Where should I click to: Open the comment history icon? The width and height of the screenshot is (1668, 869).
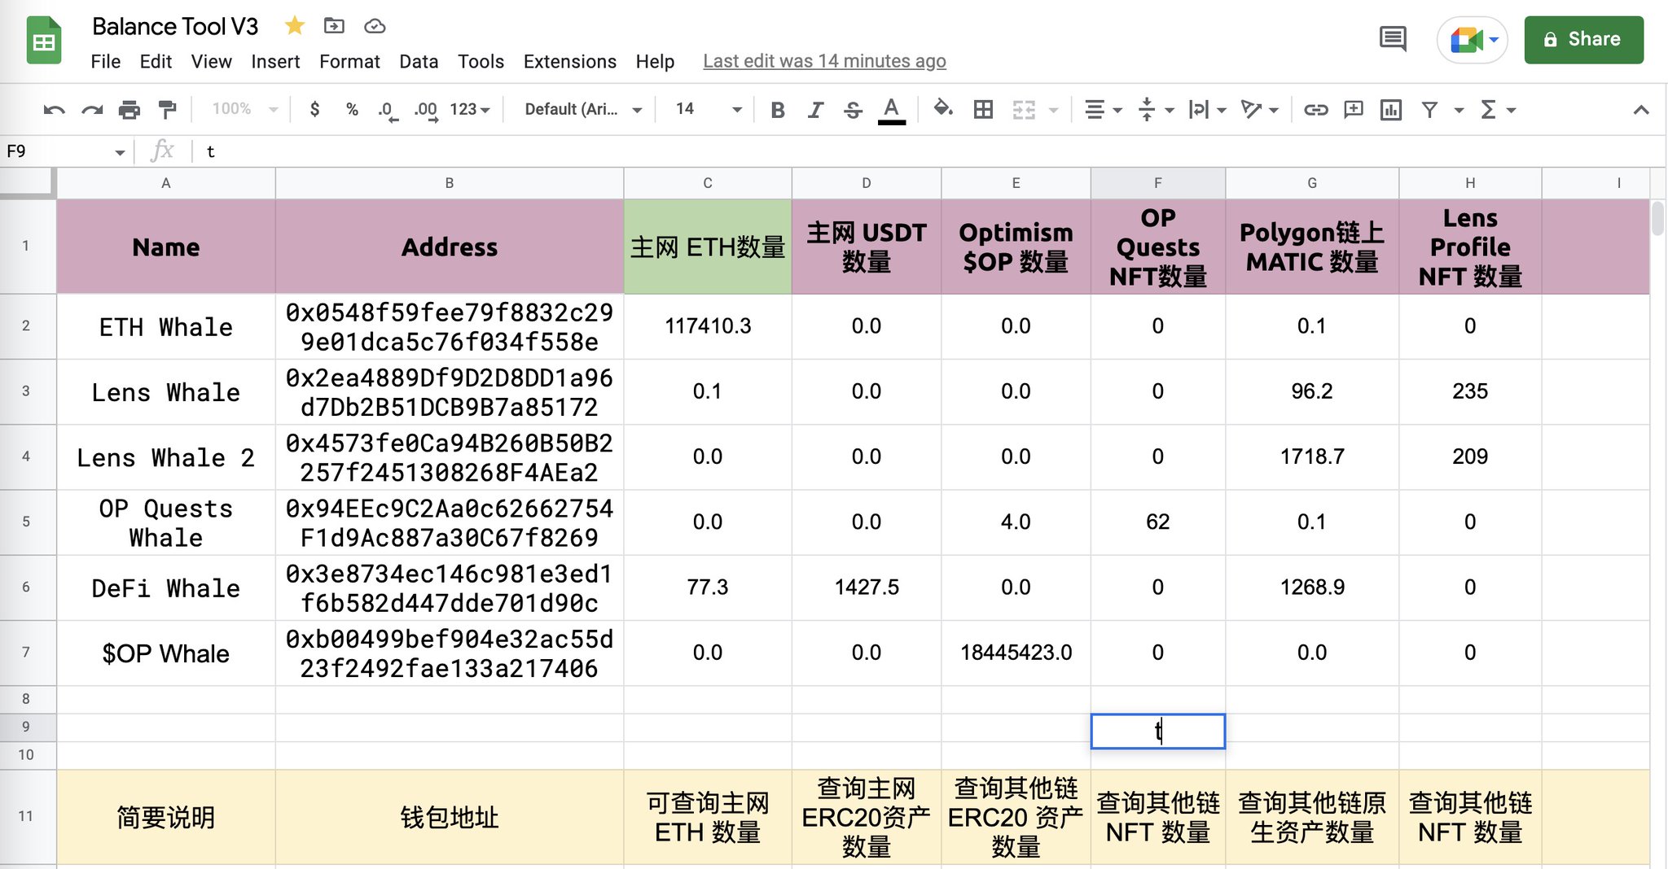(1393, 38)
